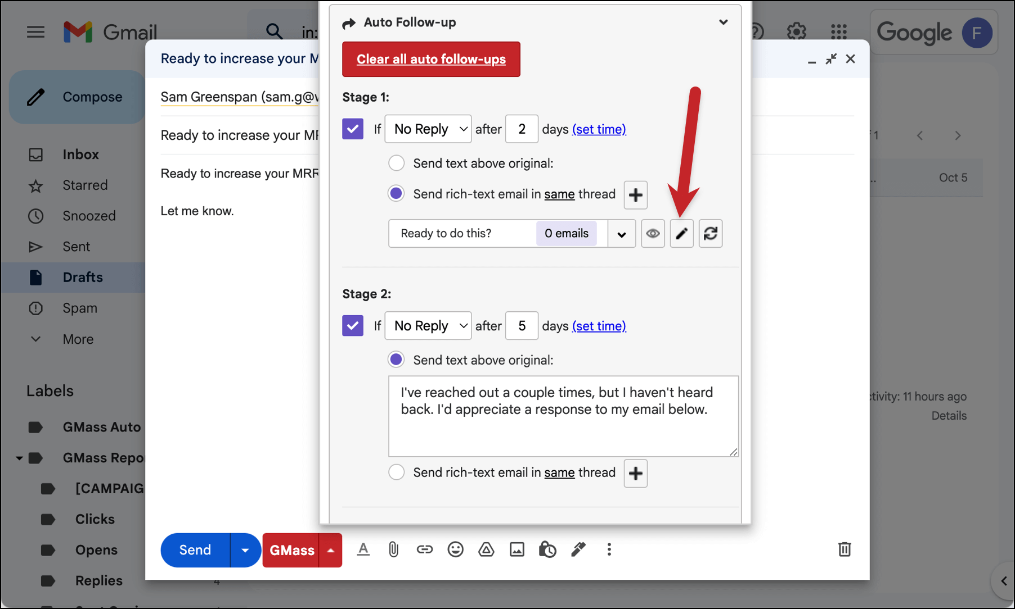Click the Gmail logo
1015x609 pixels.
(x=110, y=32)
